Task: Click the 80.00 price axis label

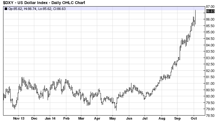Action: click(x=210, y=96)
